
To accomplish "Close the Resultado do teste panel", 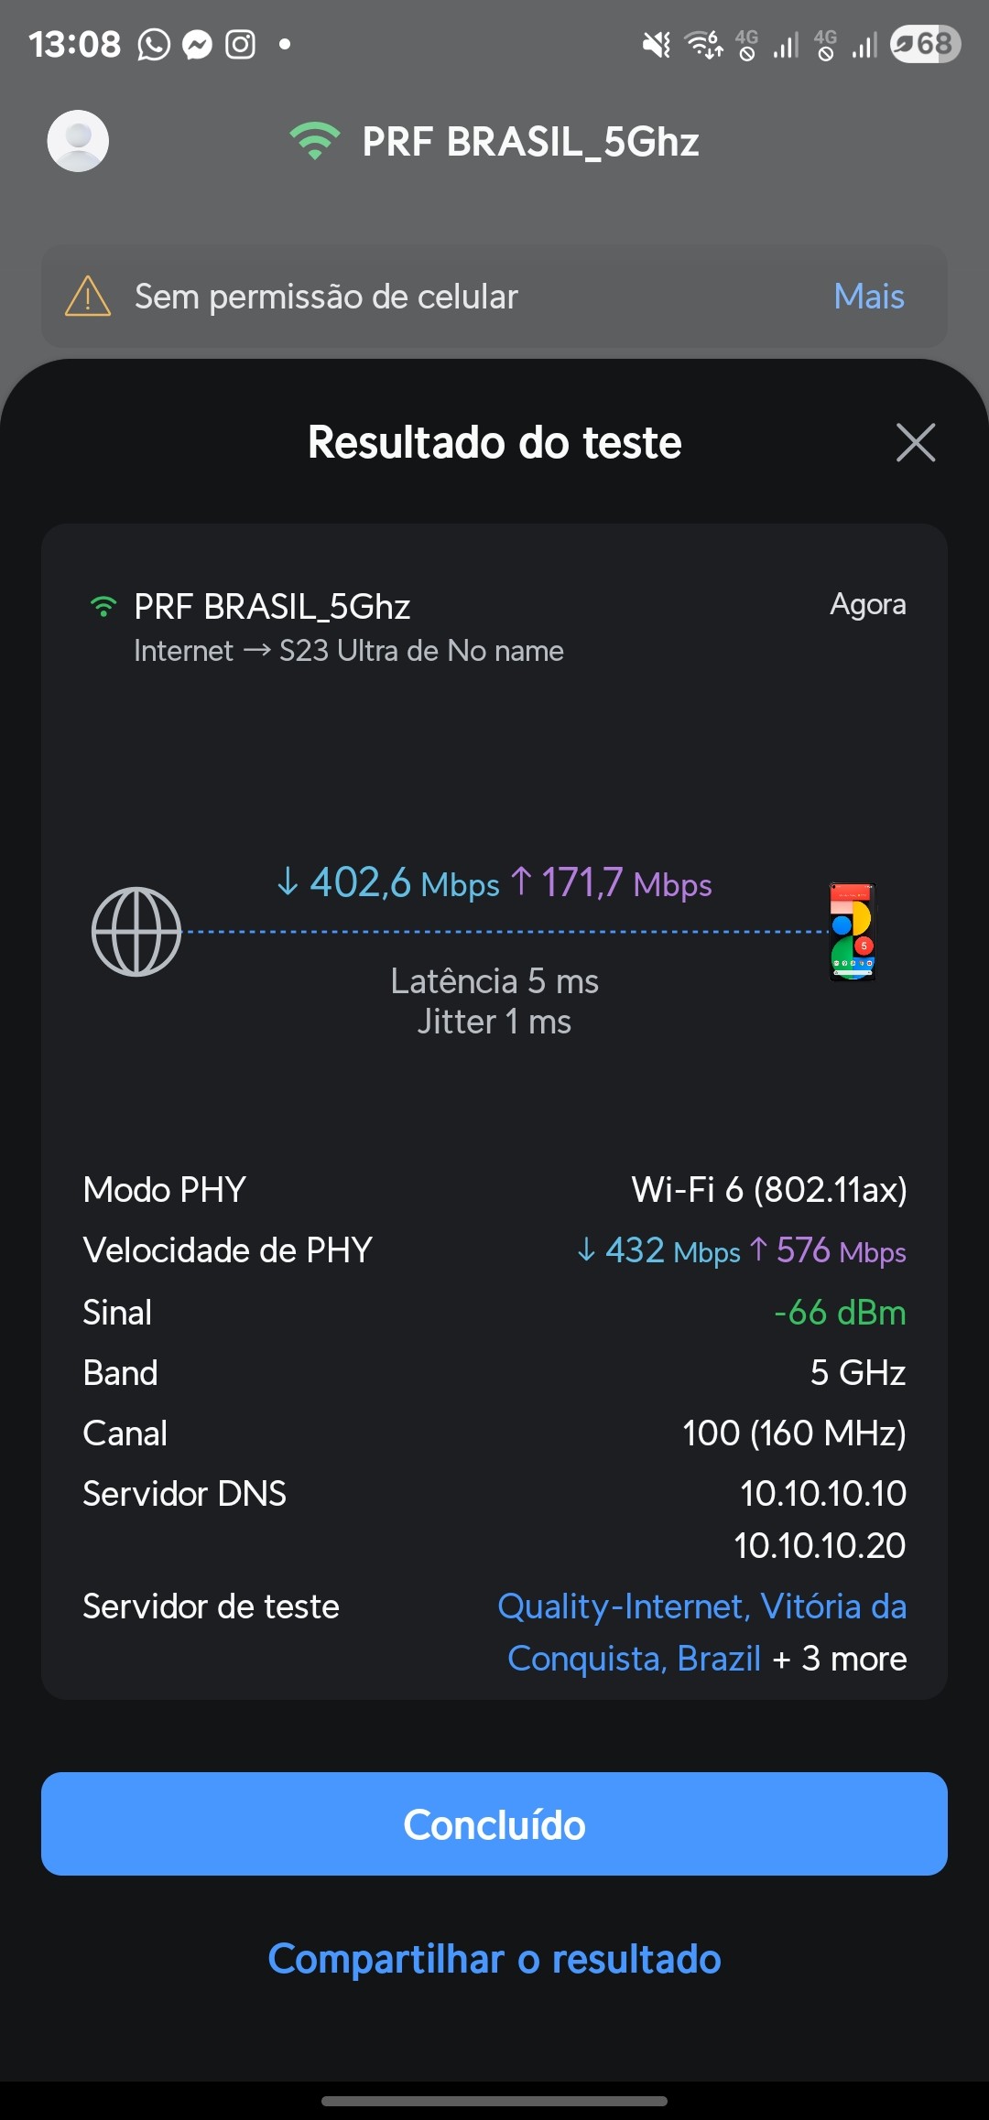I will pos(915,443).
